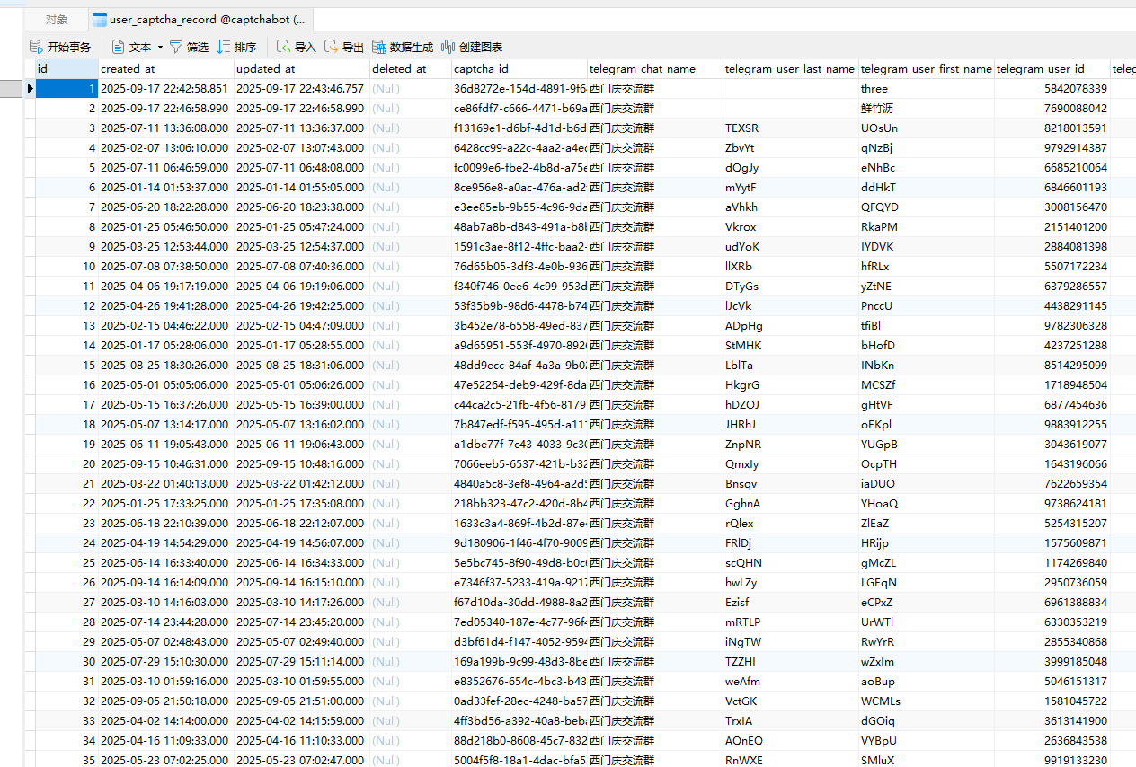Click telegram_user_id cell 5507172234
This screenshot has width=1136, height=767.
pos(1052,266)
